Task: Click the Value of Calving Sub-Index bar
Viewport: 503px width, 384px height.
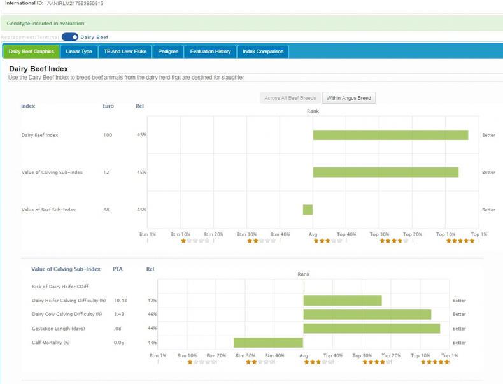Action: tap(385, 173)
